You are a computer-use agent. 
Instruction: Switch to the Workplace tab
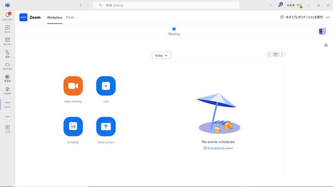click(55, 17)
